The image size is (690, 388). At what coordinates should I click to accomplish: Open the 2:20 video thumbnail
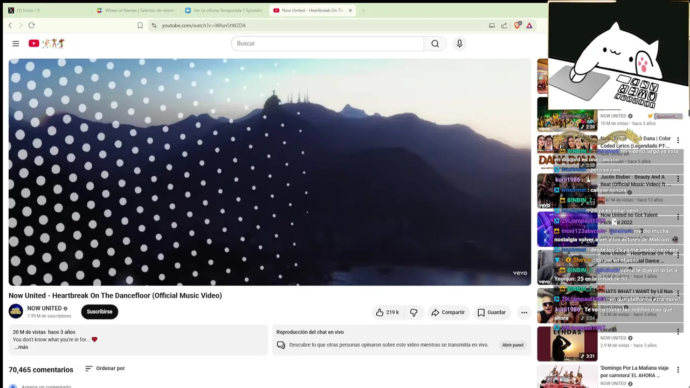[567, 114]
